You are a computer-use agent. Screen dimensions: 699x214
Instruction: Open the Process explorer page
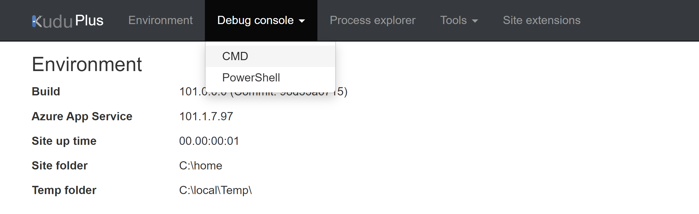tap(373, 20)
